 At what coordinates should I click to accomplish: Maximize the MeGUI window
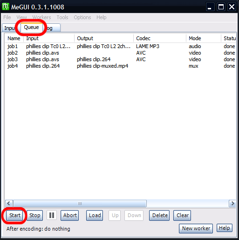[221, 7]
